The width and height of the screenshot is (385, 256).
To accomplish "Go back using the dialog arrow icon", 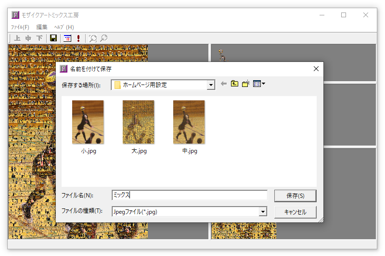I will pos(223,84).
